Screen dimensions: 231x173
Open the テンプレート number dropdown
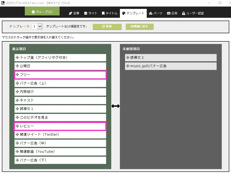[37, 26]
